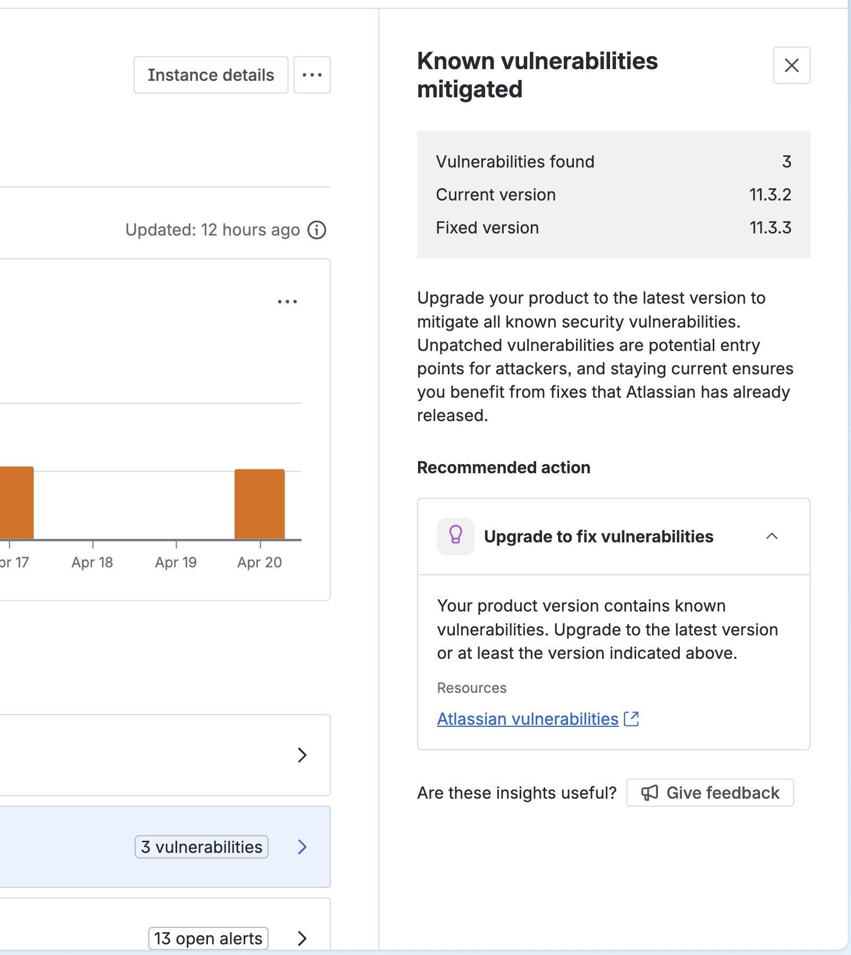Image resolution: width=851 pixels, height=955 pixels.
Task: Click the megaphone icon in Give feedback
Action: click(x=650, y=793)
